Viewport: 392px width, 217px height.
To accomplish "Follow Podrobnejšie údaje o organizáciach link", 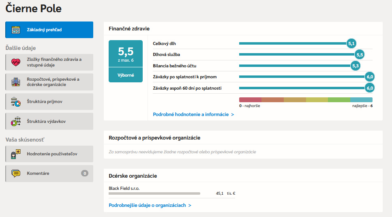I will pos(150,205).
